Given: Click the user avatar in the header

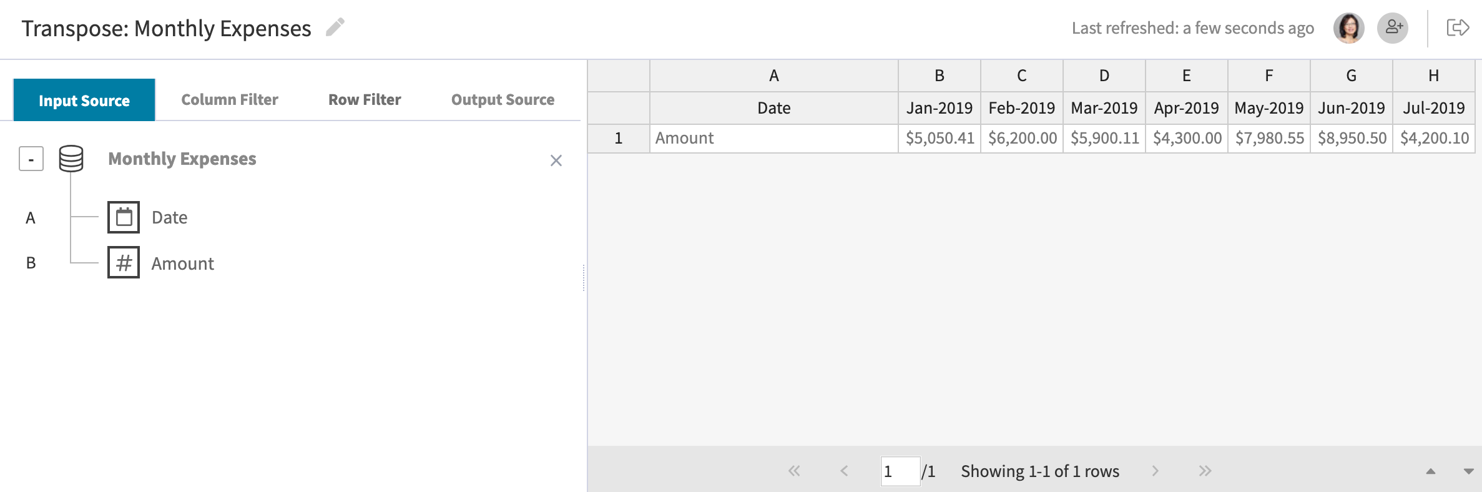Looking at the screenshot, I should point(1348,27).
